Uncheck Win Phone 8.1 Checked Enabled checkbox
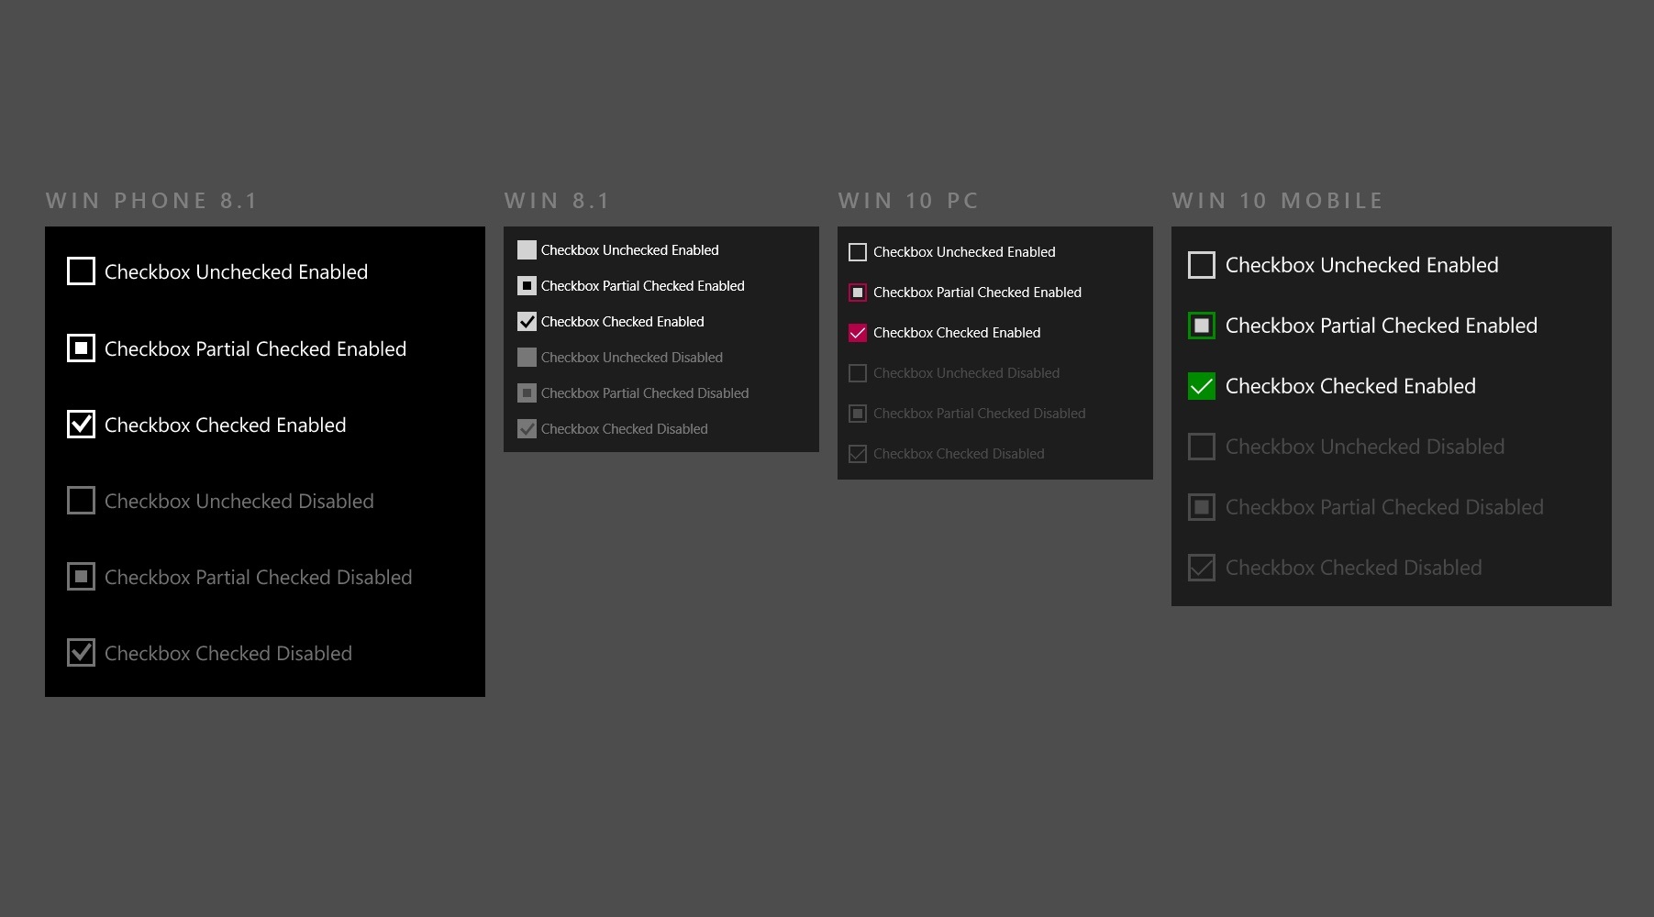 click(81, 424)
